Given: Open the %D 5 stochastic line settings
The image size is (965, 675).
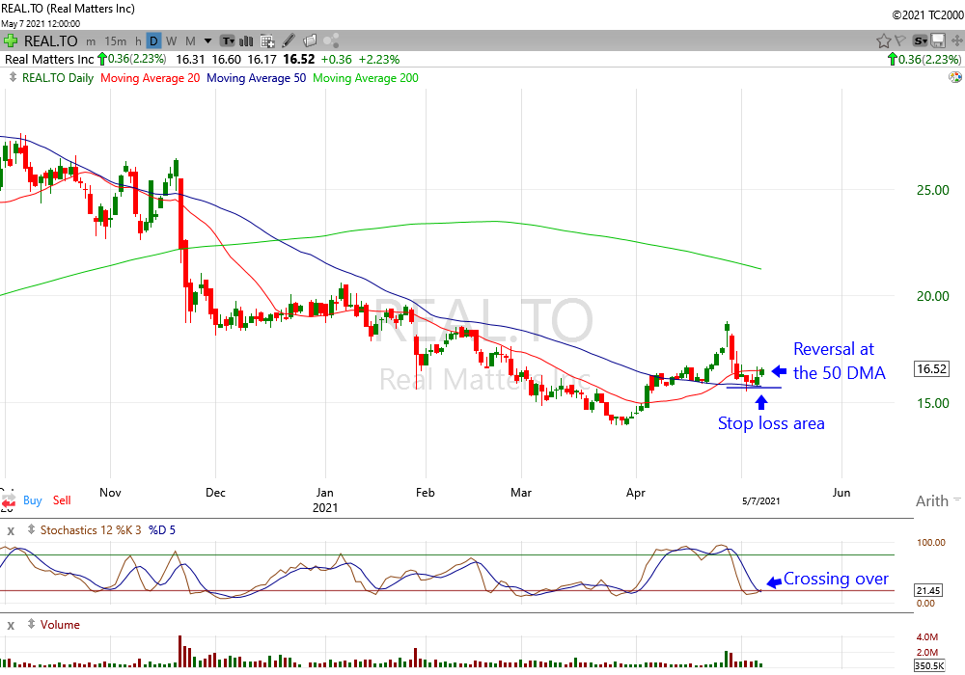Looking at the screenshot, I should coord(162,530).
